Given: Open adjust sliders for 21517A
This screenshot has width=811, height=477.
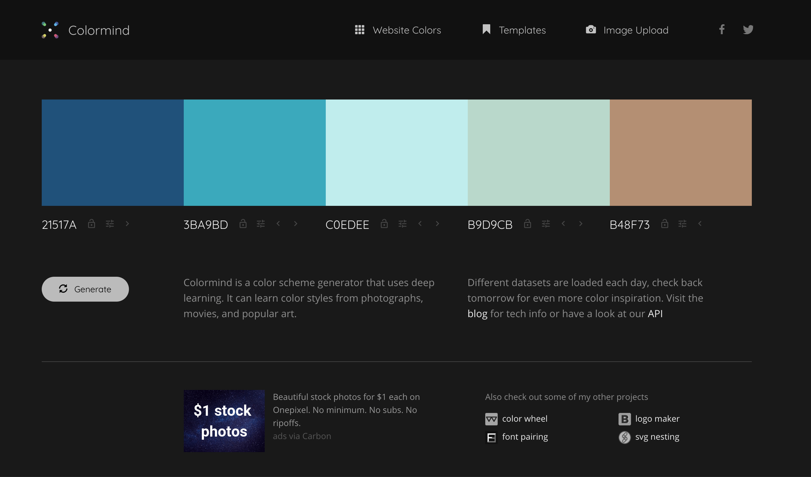Looking at the screenshot, I should tap(110, 224).
